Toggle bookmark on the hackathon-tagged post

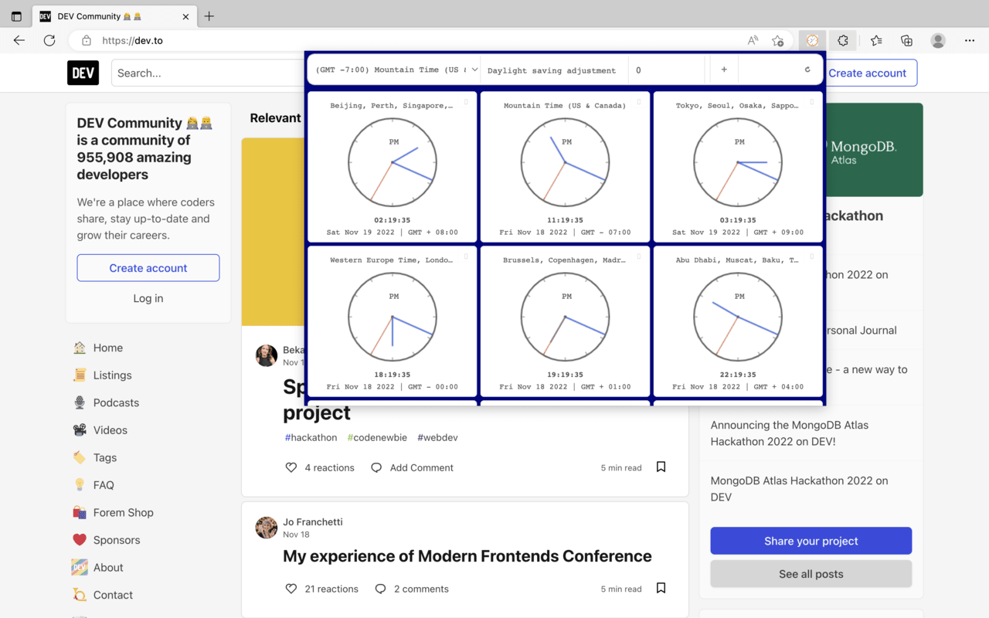click(x=661, y=467)
